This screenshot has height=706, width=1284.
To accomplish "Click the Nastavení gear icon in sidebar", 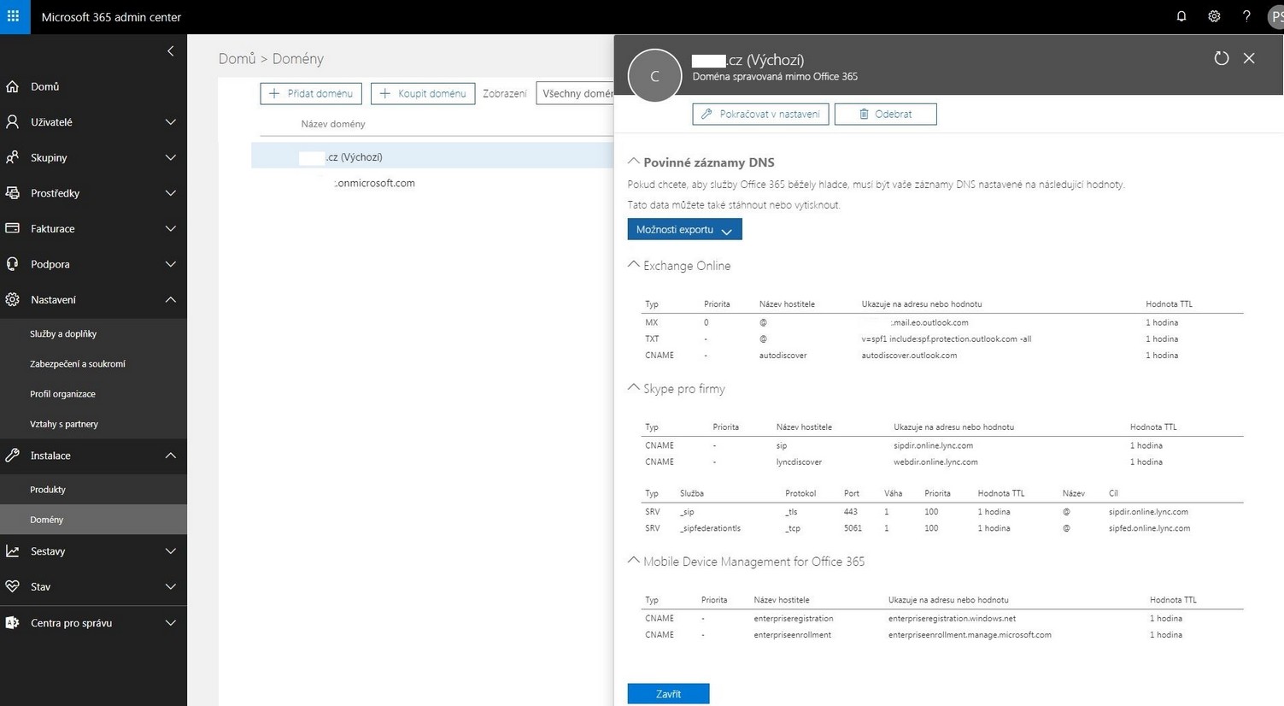I will 13,300.
